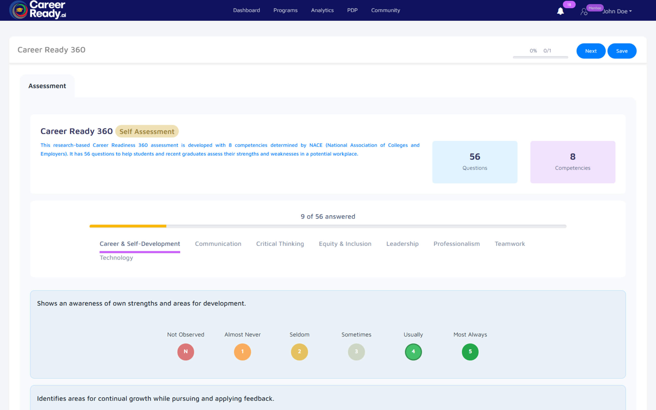Visit the Community page
Image resolution: width=656 pixels, height=410 pixels.
385,10
